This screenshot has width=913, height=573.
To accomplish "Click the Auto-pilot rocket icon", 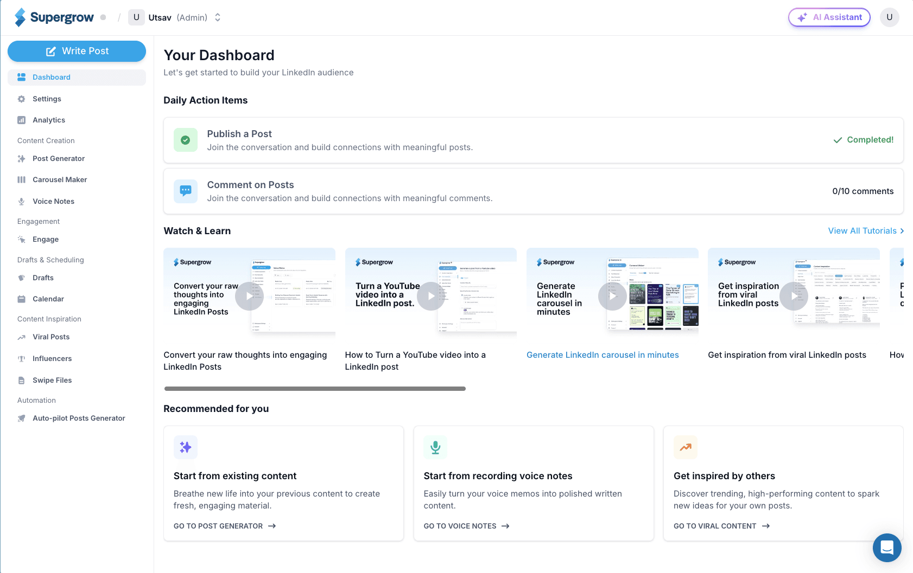I will pos(22,419).
